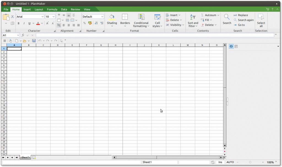The image size is (282, 167).
Task: Click the Replace button
Action: [x=241, y=15]
